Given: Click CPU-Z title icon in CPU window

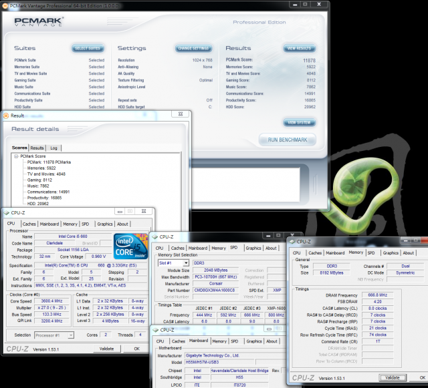Looking at the screenshot, I should click(7, 212).
